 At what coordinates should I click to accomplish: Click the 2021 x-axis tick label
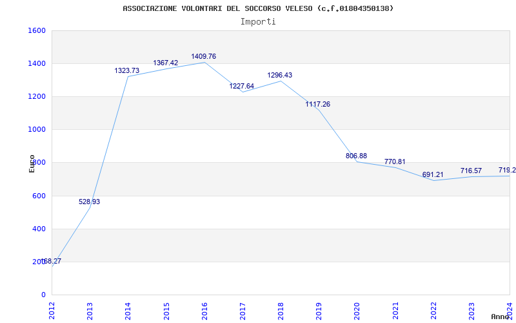coord(395,311)
